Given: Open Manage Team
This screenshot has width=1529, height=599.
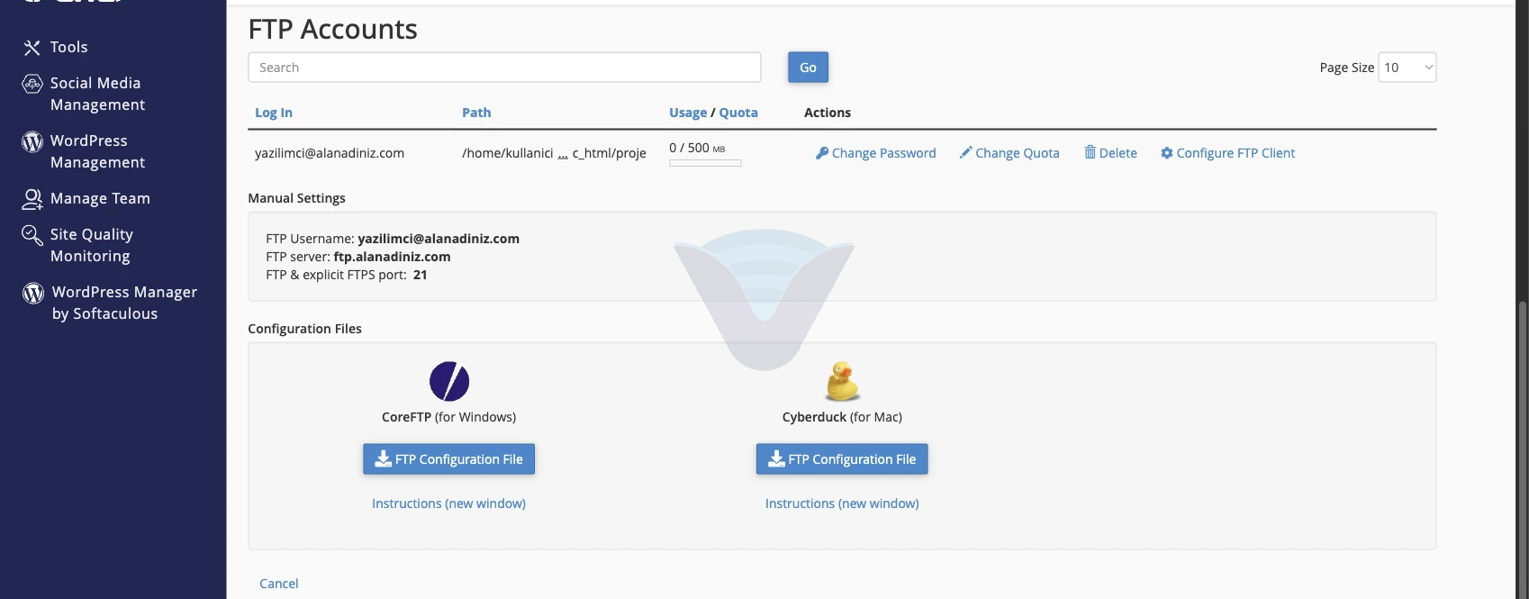Looking at the screenshot, I should 100,198.
